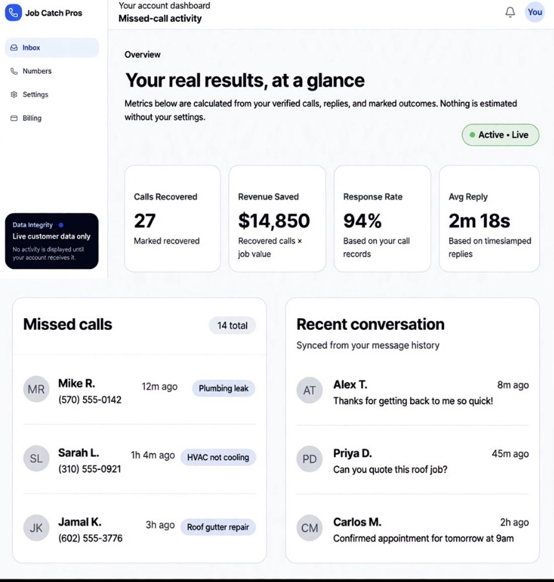Select Jamal K. missed call name
This screenshot has width=554, height=582.
80,522
